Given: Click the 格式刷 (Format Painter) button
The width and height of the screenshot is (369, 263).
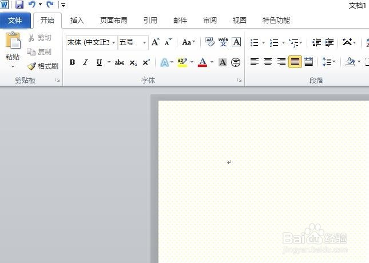Looking at the screenshot, I should click(x=43, y=66).
